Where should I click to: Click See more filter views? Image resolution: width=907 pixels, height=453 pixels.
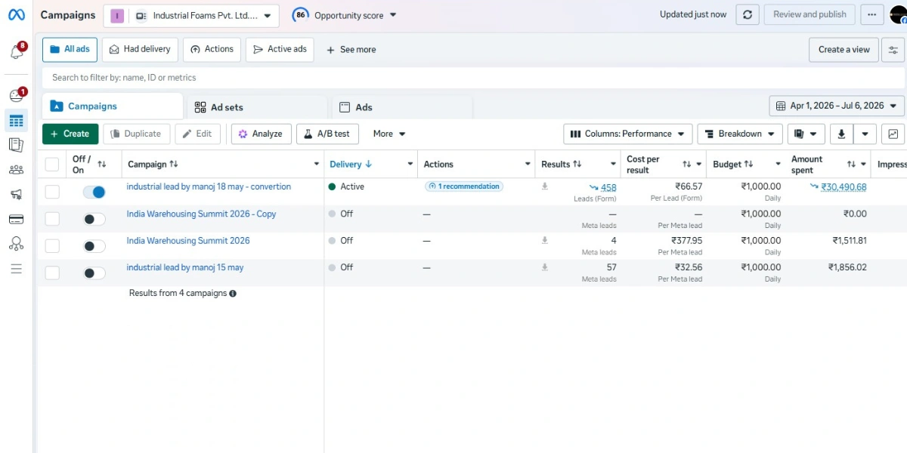351,50
